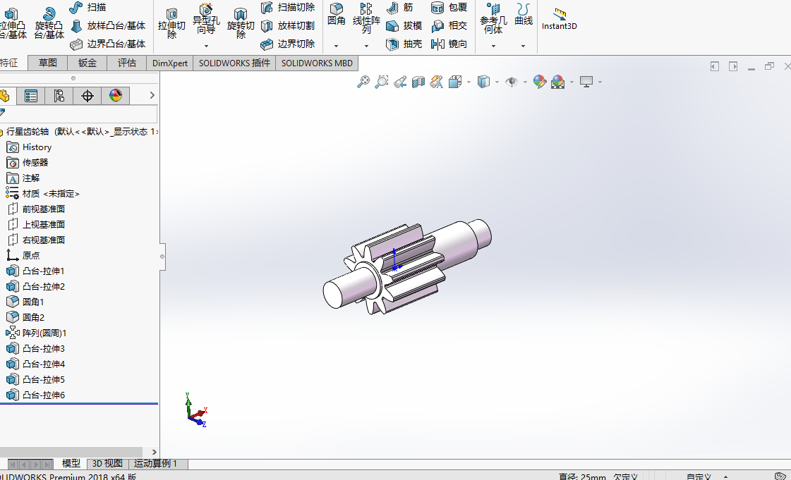Open View Settings monitor icon
Viewport: 791px width, 480px height.
pos(586,82)
